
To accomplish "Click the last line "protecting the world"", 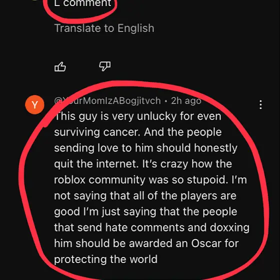I will (x=105, y=259).
